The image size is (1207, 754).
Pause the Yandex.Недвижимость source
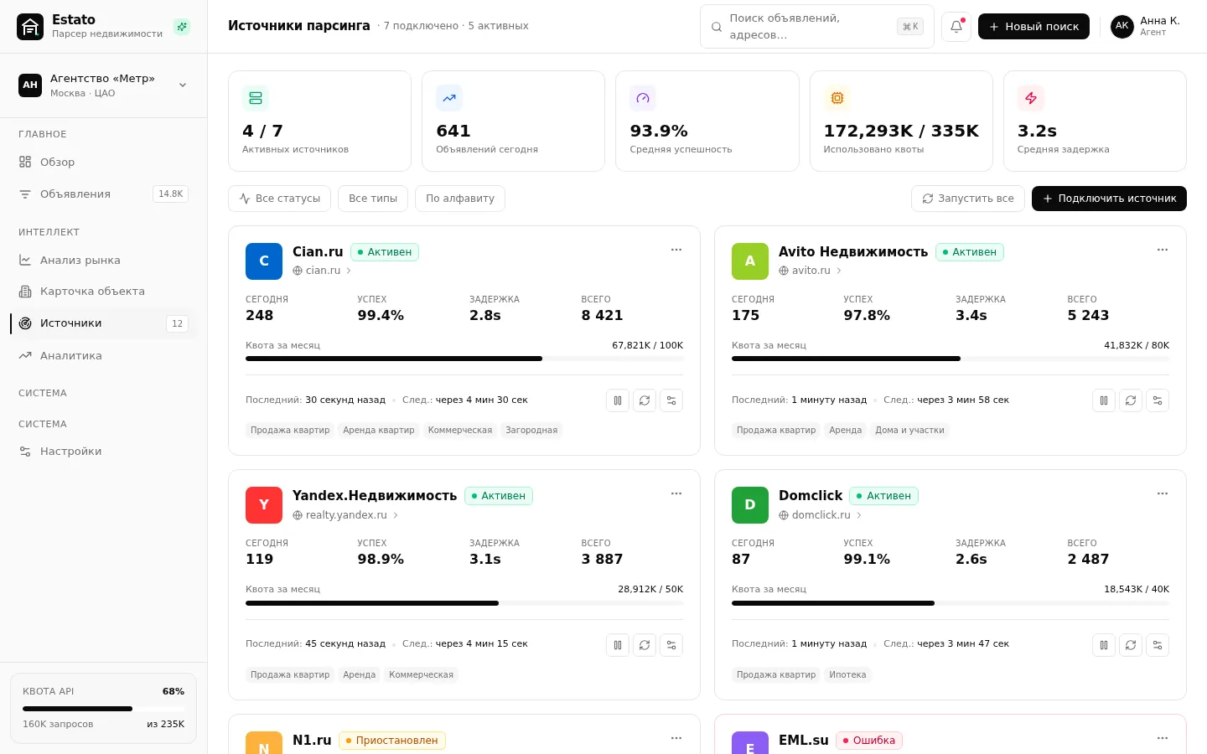coord(618,645)
